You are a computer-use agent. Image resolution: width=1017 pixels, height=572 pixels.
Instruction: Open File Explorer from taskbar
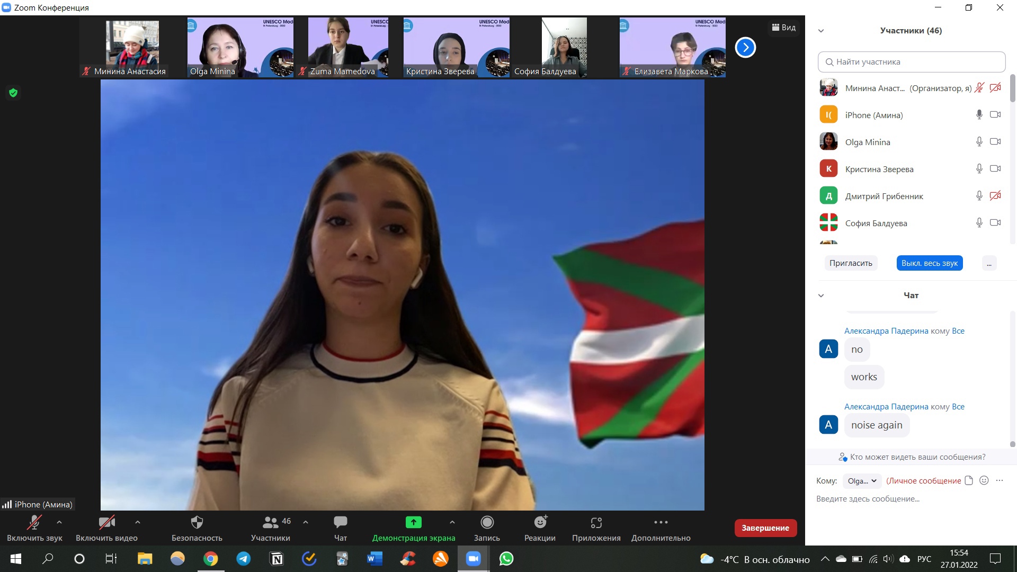tap(145, 559)
